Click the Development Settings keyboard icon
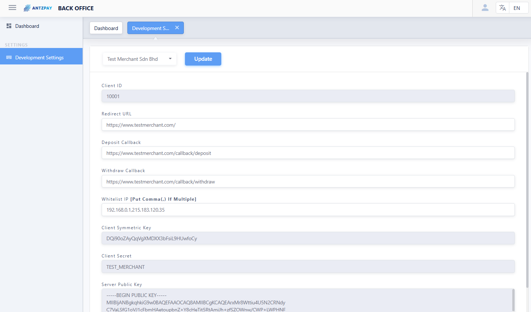 9,57
